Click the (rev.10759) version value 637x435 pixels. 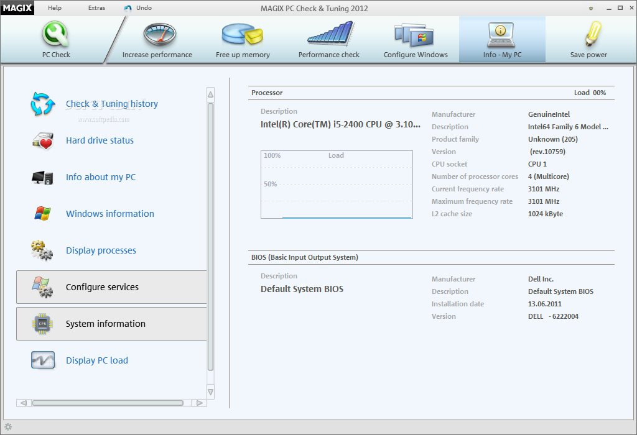[x=547, y=152]
